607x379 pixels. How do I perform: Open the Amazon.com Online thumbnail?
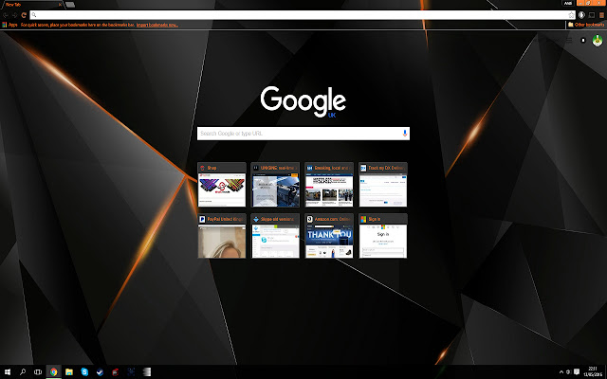click(329, 236)
